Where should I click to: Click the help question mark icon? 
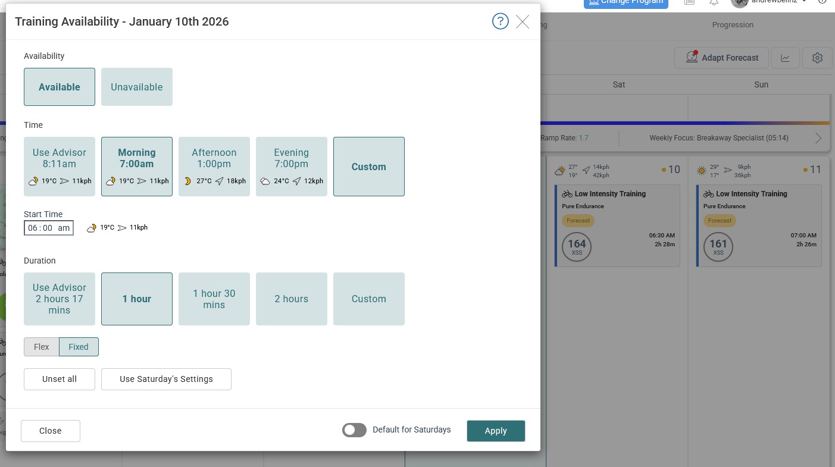tap(500, 22)
